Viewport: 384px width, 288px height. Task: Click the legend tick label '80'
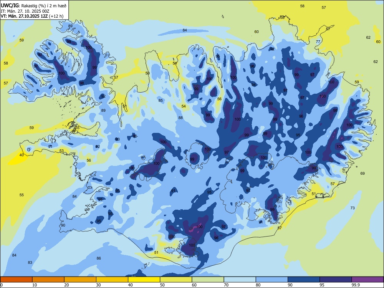[x=258, y=285]
